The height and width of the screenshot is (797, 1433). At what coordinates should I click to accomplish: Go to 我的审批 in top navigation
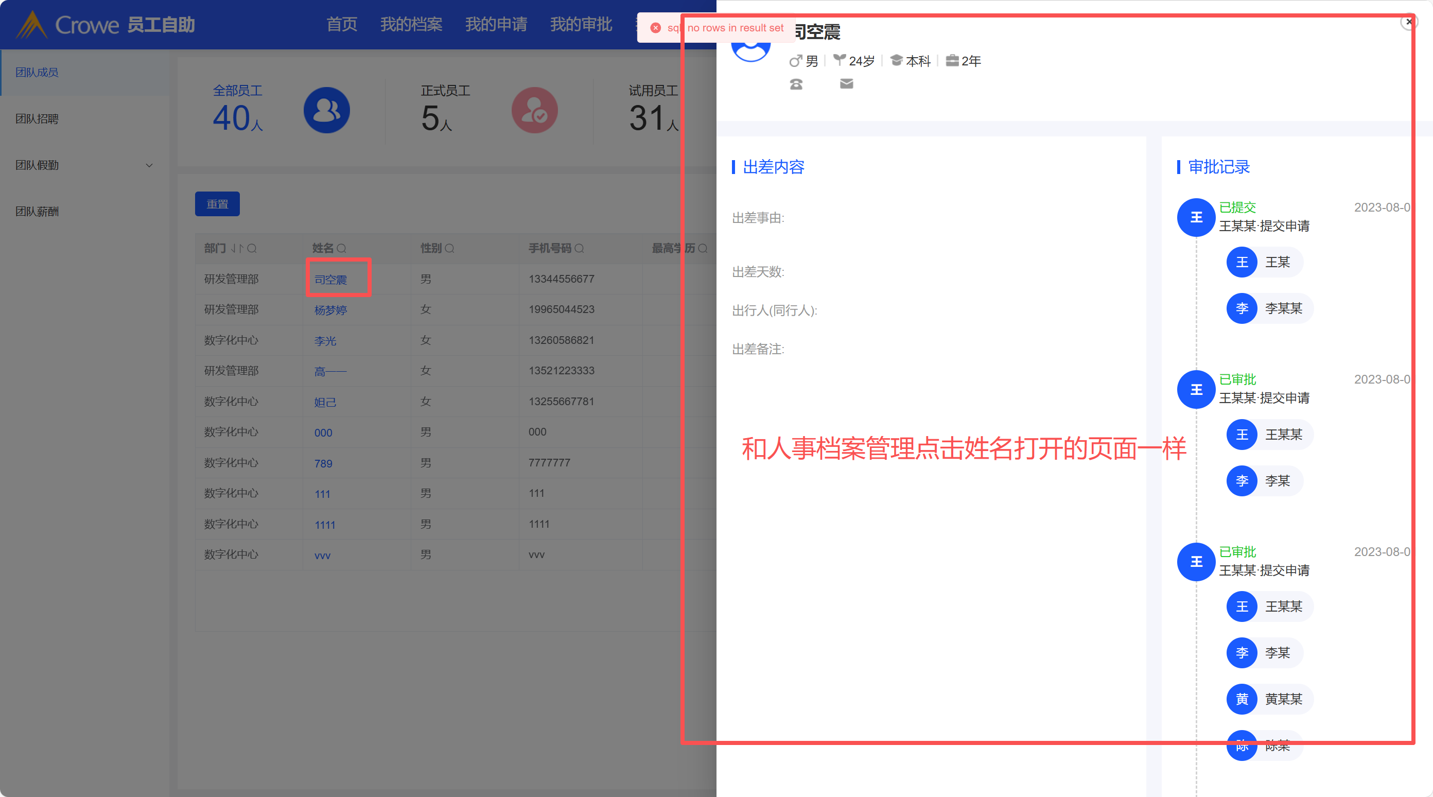(x=581, y=25)
